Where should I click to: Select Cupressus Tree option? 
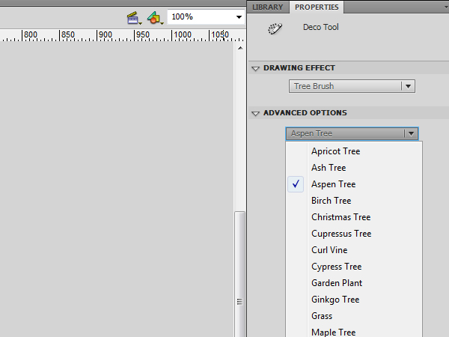coord(354,234)
